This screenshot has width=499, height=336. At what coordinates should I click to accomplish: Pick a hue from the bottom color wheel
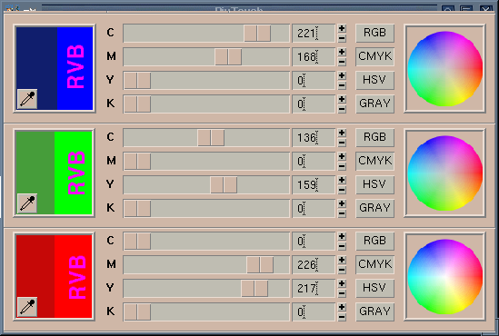(444, 277)
